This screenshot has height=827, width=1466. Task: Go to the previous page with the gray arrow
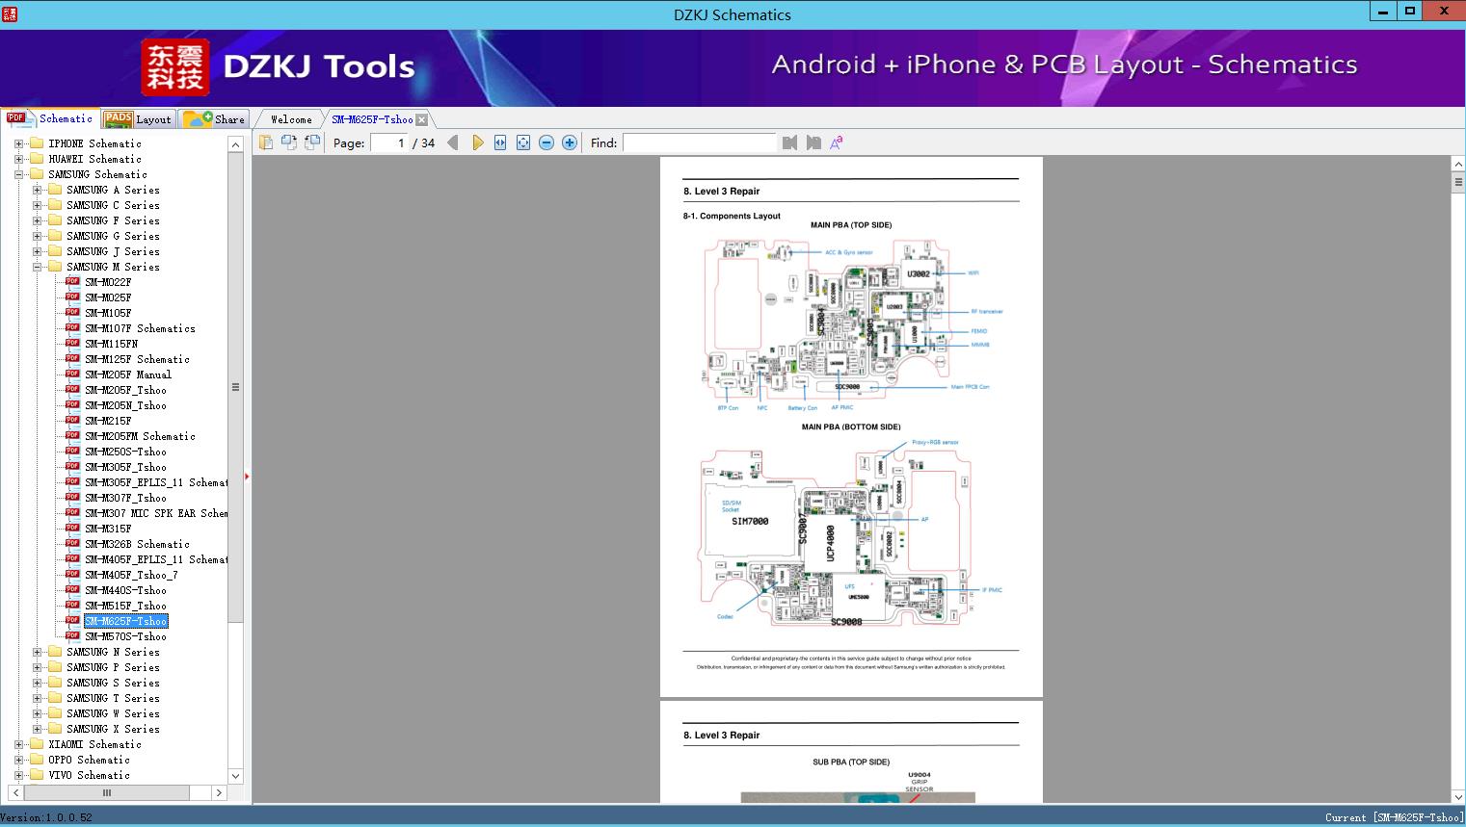pos(453,142)
